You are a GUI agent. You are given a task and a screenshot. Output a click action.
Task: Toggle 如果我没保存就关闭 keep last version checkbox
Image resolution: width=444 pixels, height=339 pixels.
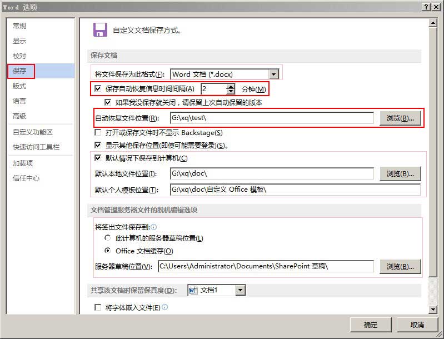click(108, 102)
